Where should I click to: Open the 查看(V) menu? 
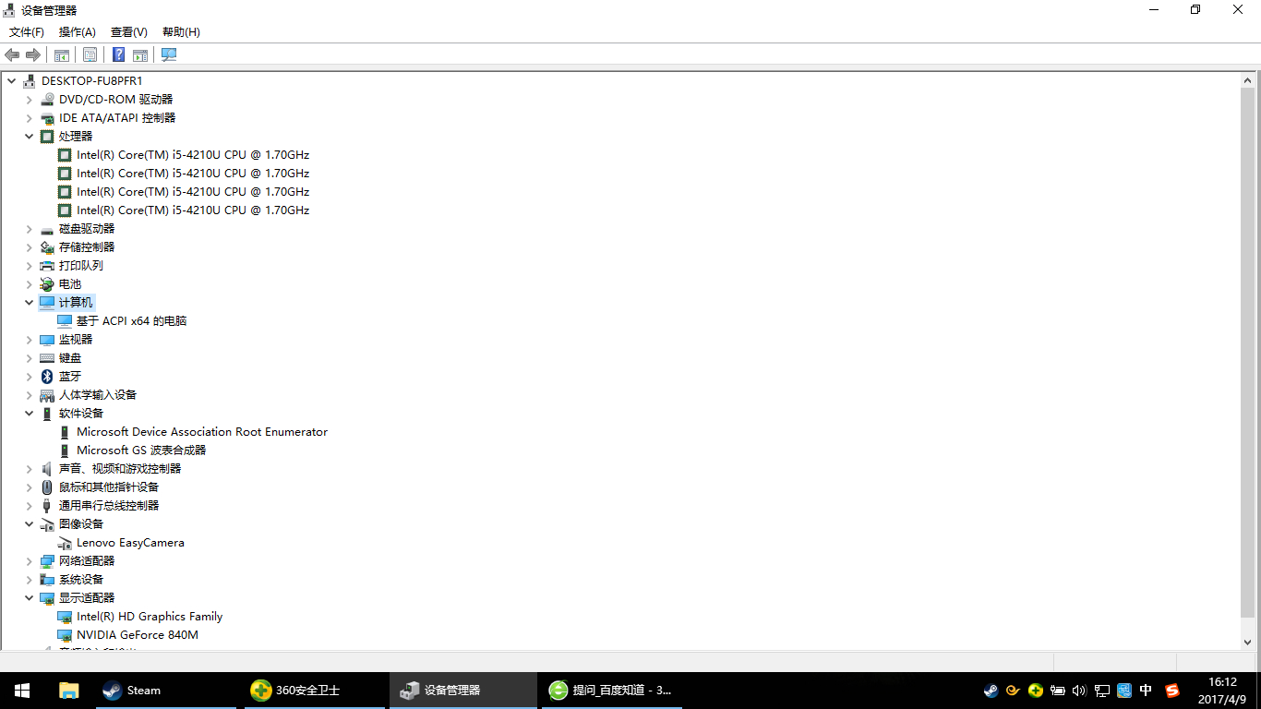(x=128, y=32)
